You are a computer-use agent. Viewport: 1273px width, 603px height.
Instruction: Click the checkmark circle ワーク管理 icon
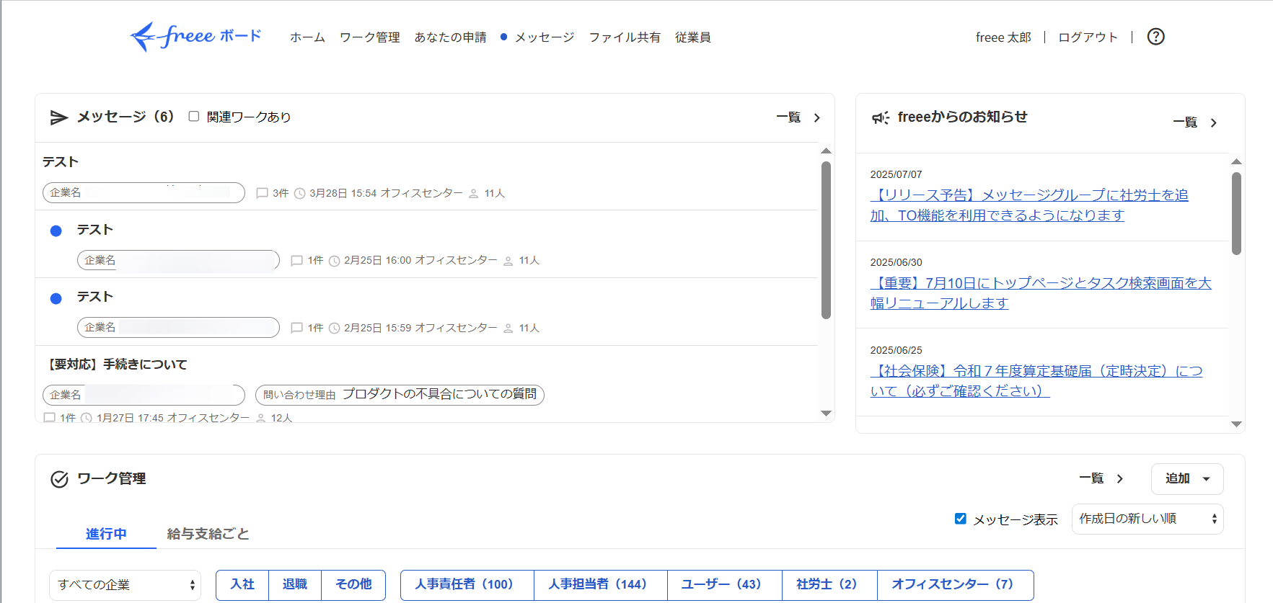(60, 479)
